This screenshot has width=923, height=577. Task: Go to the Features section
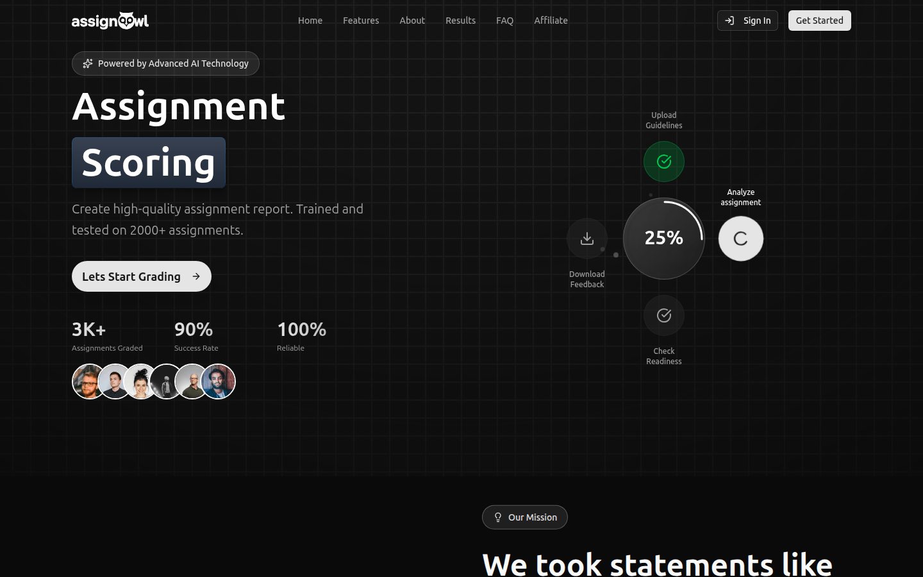(361, 21)
